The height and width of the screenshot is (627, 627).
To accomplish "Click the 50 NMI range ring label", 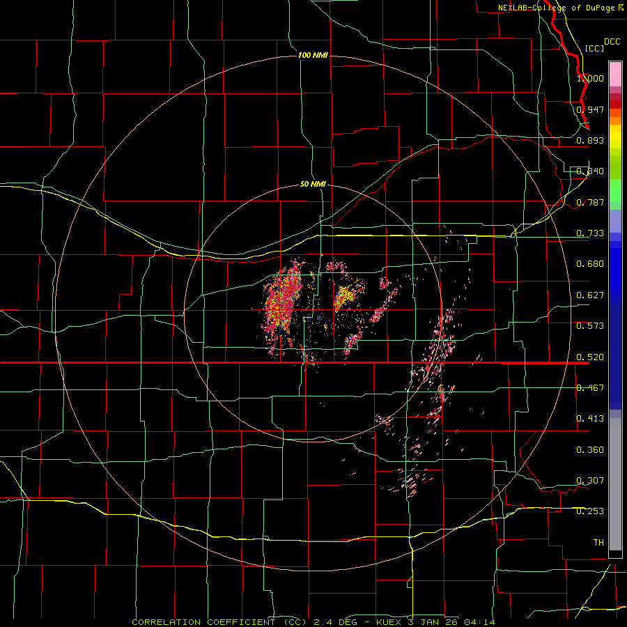I will (x=313, y=184).
